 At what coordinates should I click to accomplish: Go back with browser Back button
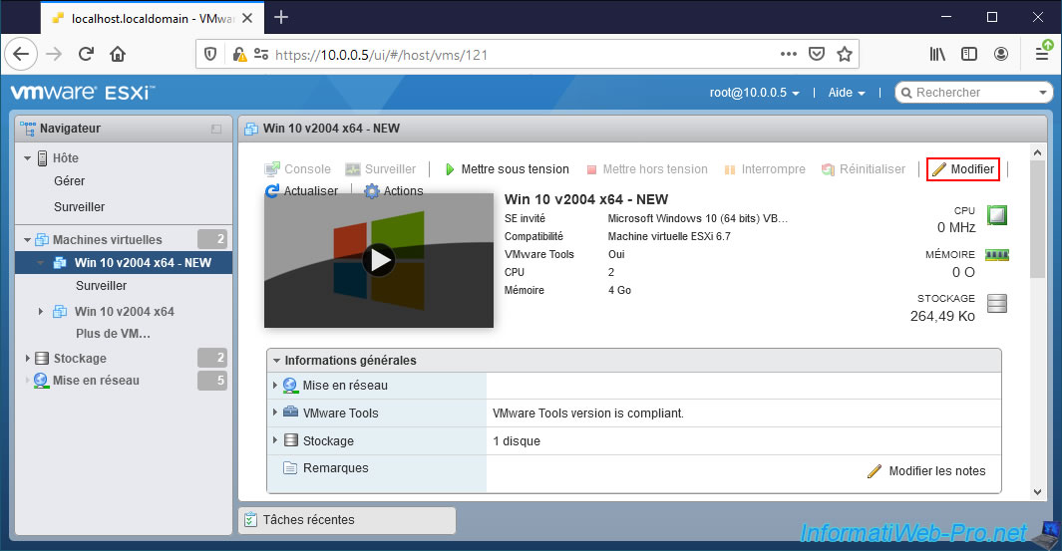click(21, 54)
